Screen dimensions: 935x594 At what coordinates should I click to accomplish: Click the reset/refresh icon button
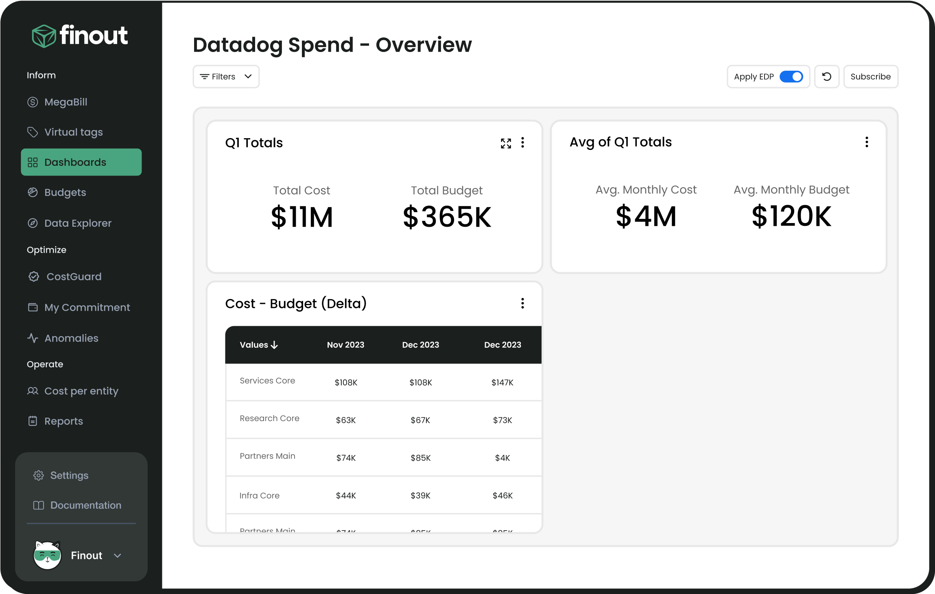(827, 76)
